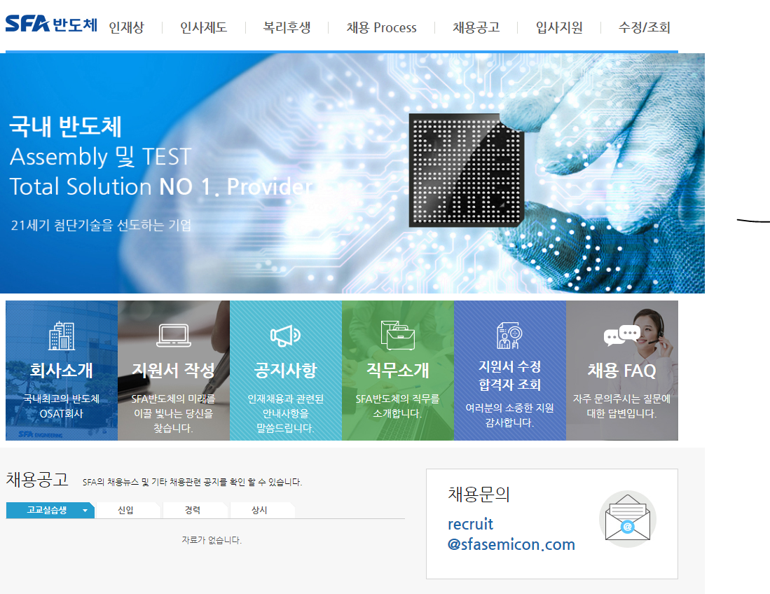Open the 채용 FAQ title link
This screenshot has width=770, height=594.
(621, 371)
